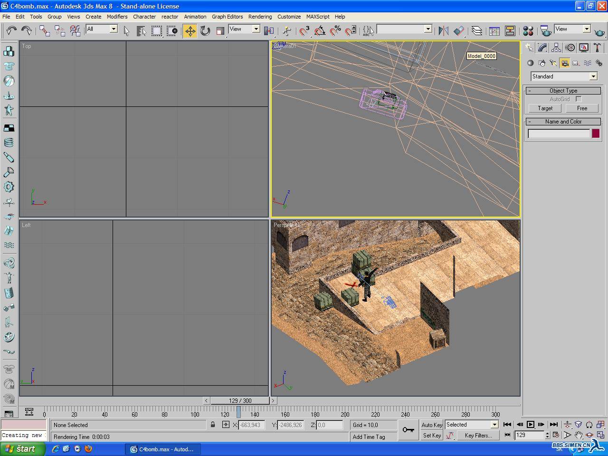Viewport: 608px width, 456px height.
Task: Activate the Bind to Space Warp tool
Action: click(x=75, y=31)
